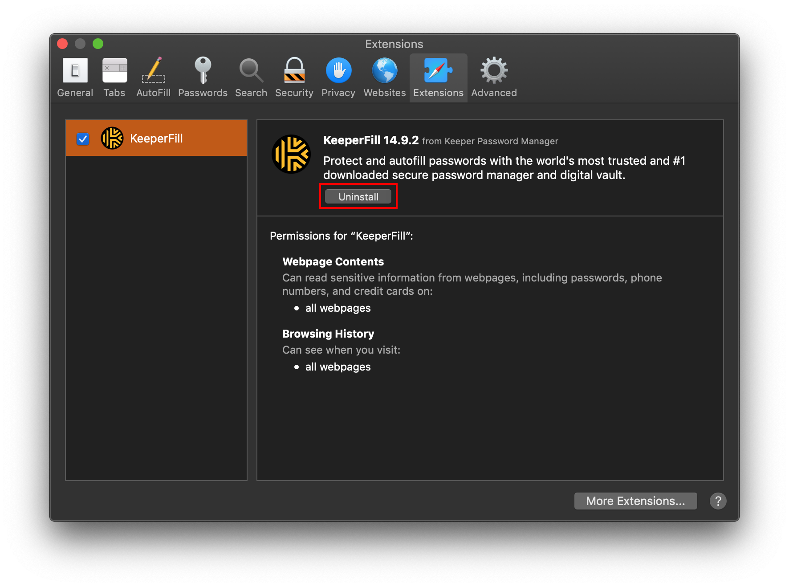Open AutoFill pencil icon pane
Screen dimensions: 789x587
pyautogui.click(x=154, y=71)
